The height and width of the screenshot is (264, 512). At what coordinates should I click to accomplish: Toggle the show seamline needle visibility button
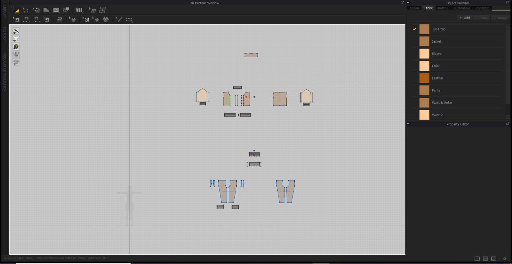[x=16, y=31]
